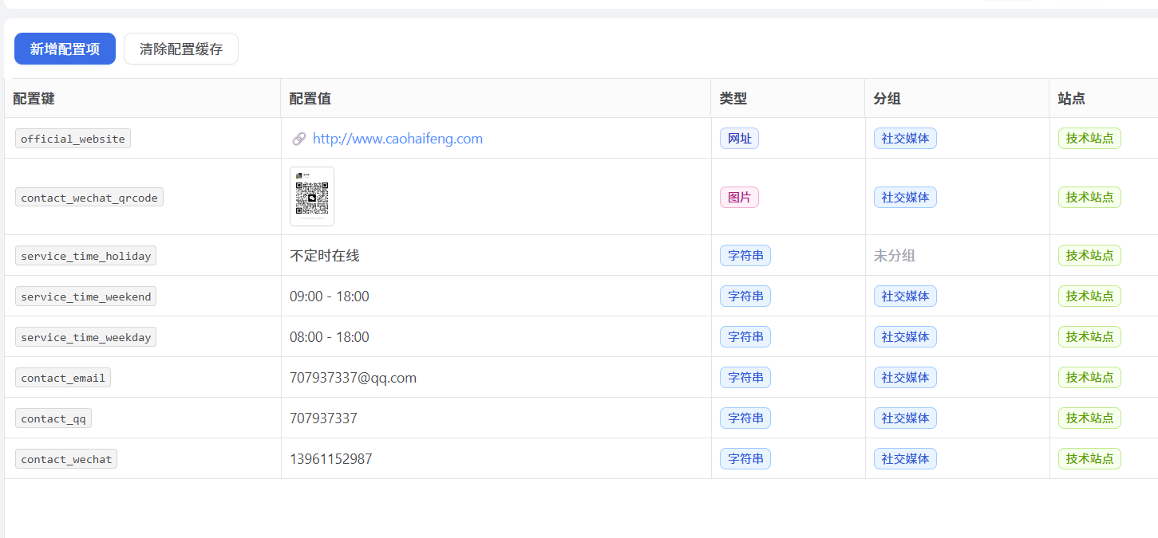Click the 清除配置缓存 button

181,49
